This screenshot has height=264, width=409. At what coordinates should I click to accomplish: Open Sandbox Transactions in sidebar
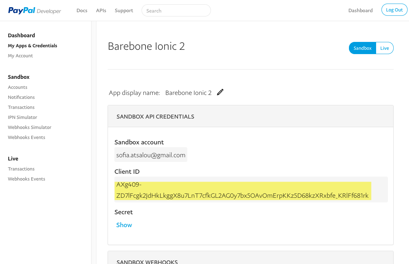coord(21,107)
